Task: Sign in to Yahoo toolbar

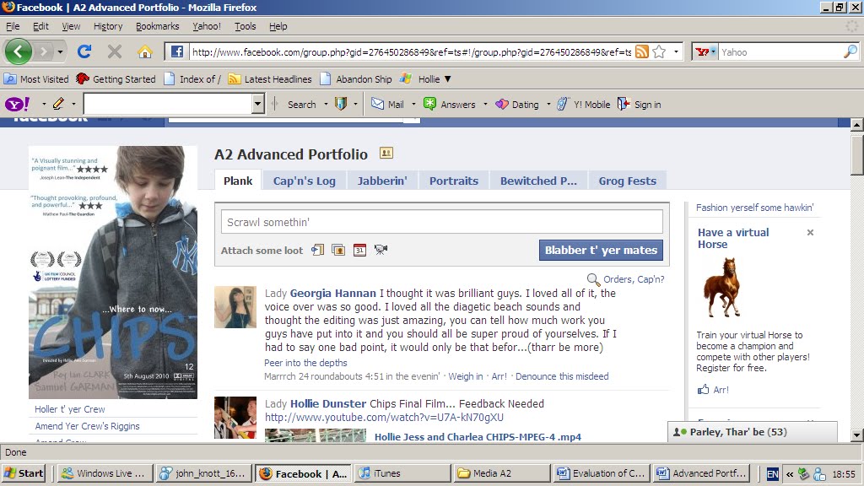Action: tap(640, 104)
